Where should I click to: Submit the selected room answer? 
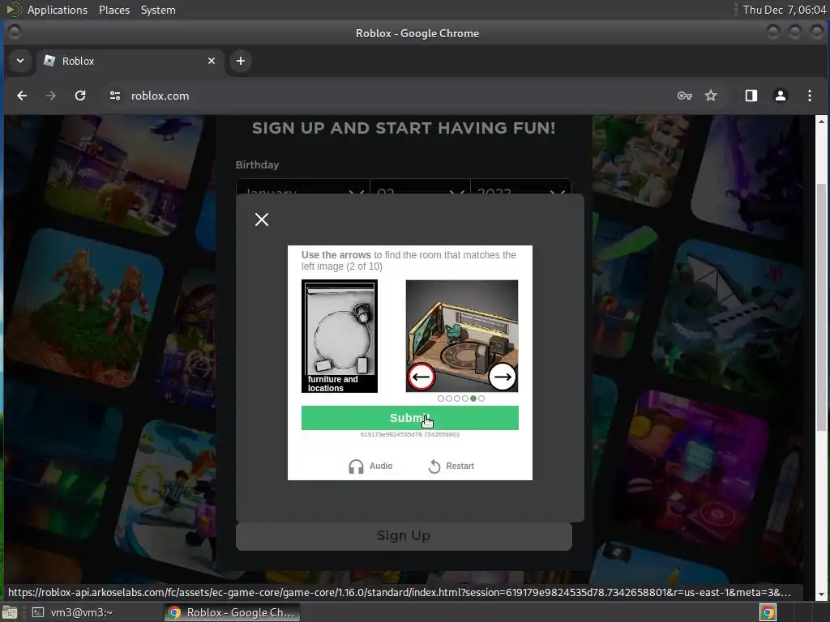pyautogui.click(x=409, y=418)
